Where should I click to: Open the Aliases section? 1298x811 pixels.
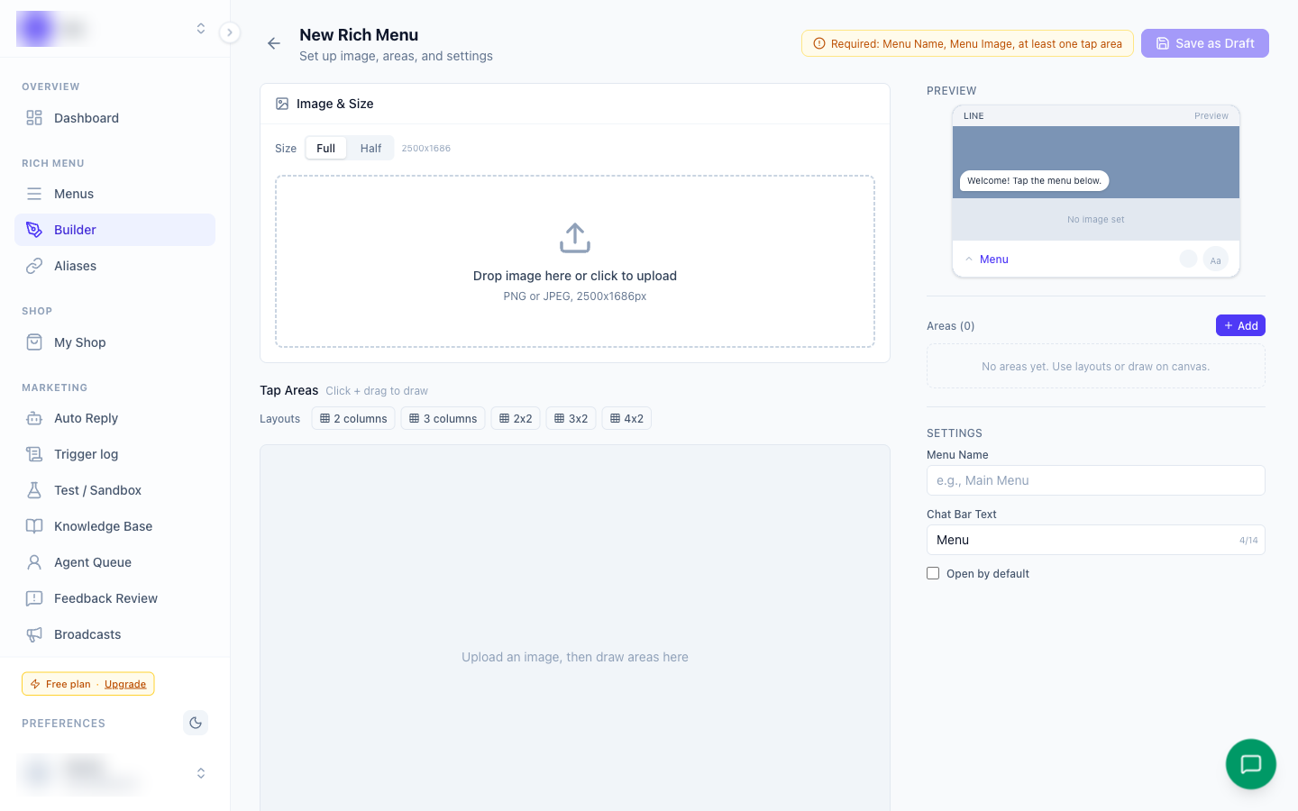114,266
